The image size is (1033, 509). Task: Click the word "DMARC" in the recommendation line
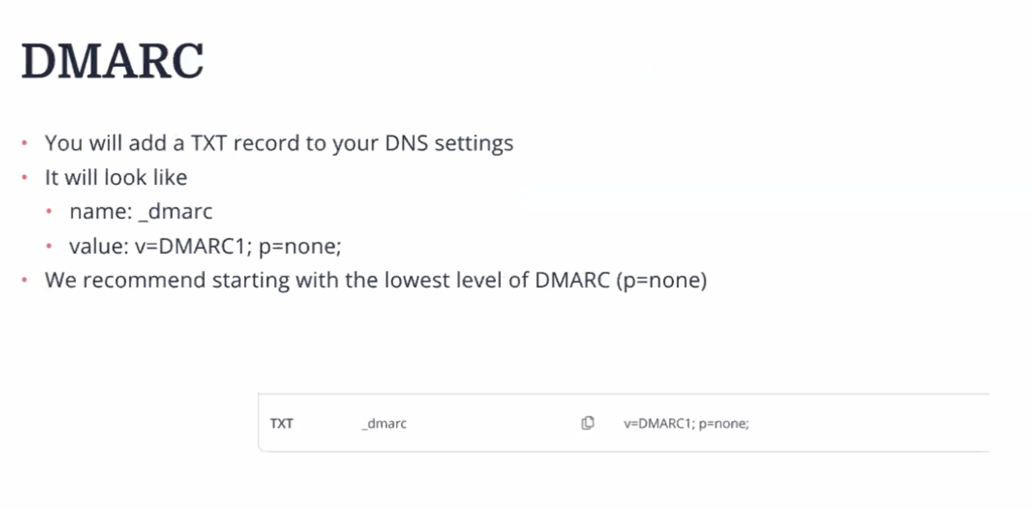pyautogui.click(x=572, y=280)
